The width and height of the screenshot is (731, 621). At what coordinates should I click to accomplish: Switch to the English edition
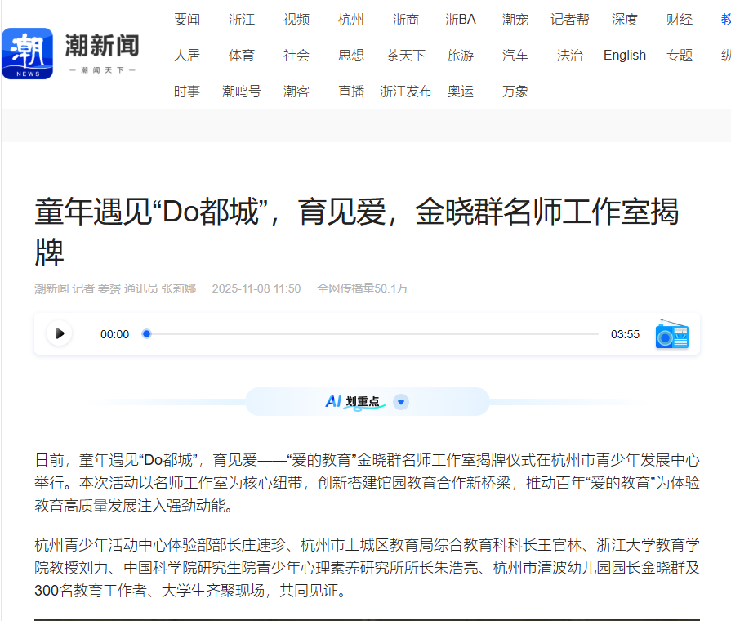(x=625, y=56)
